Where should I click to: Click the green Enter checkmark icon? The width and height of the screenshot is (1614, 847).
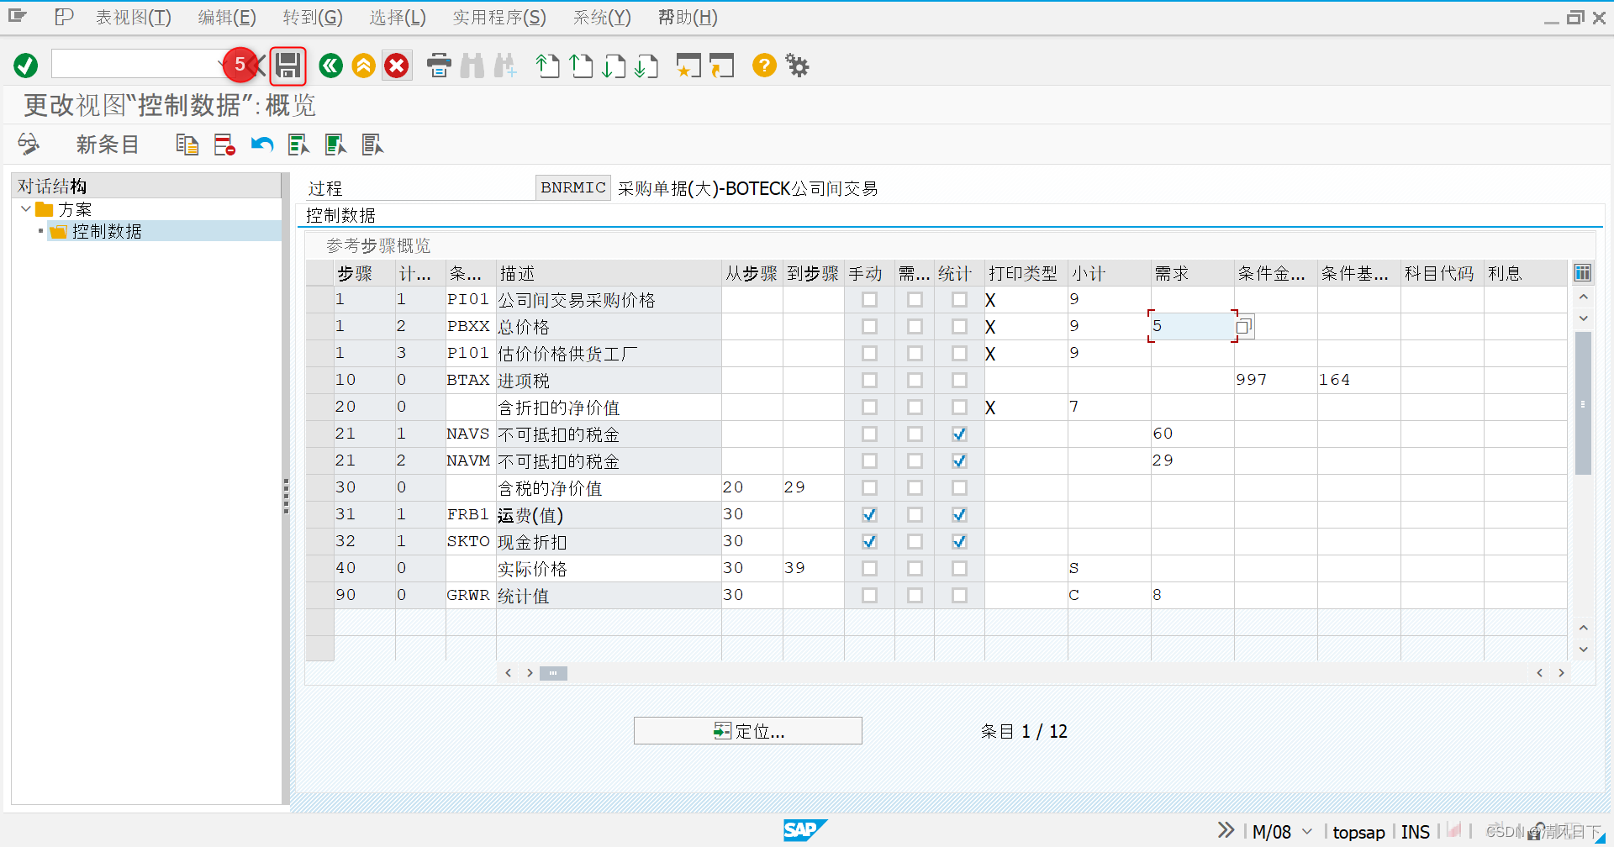click(x=26, y=66)
